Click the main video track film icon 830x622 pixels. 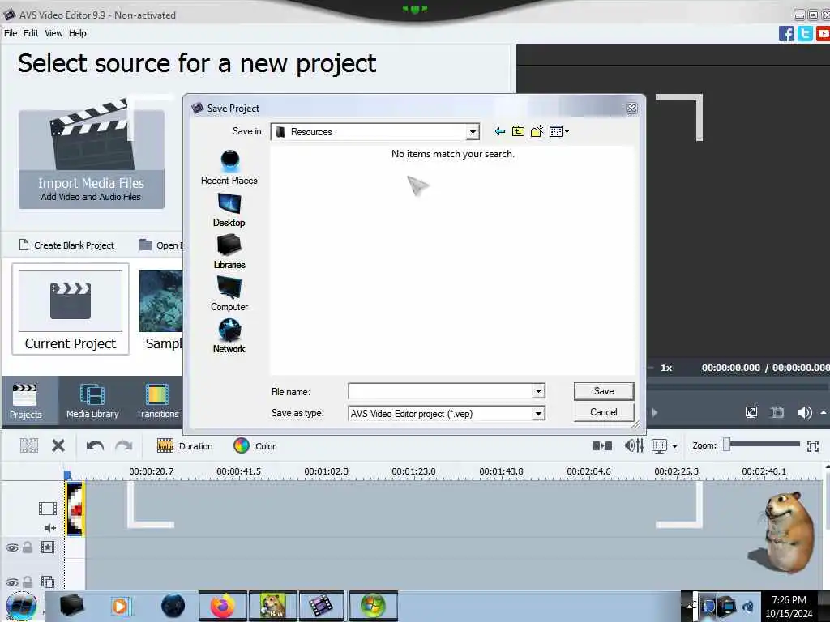coord(48,509)
